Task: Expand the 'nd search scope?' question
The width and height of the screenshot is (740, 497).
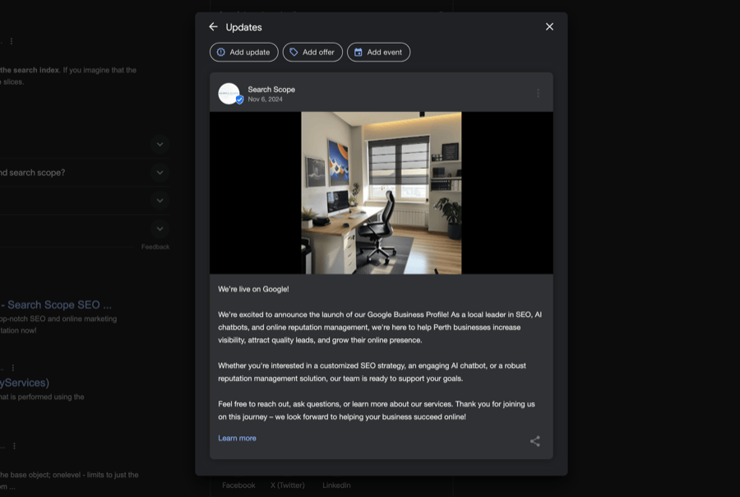Action: click(160, 173)
